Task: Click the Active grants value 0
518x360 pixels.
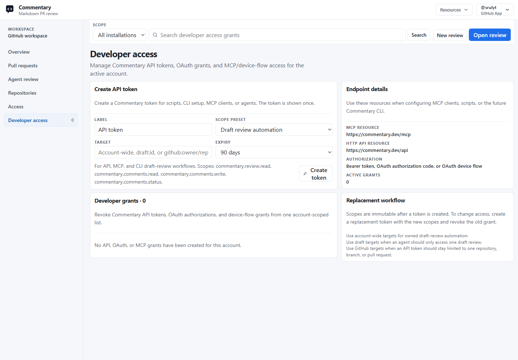Action: 347,182
